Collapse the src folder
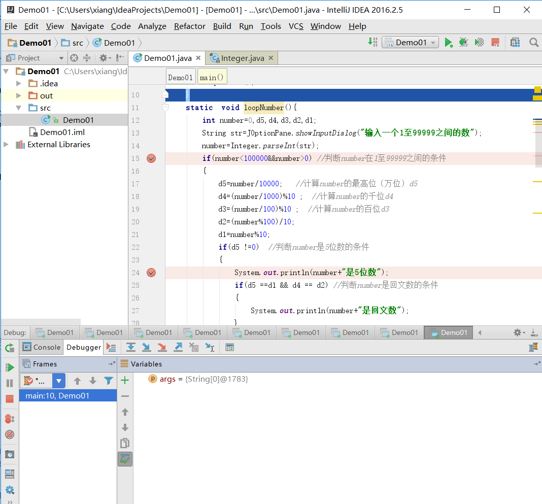The height and width of the screenshot is (504, 542). [x=19, y=108]
